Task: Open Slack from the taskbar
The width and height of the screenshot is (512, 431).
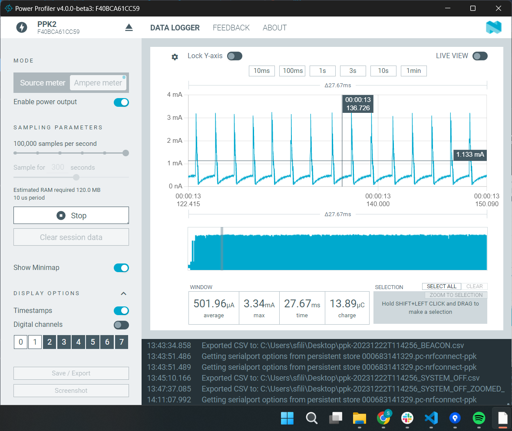Action: 407,418
